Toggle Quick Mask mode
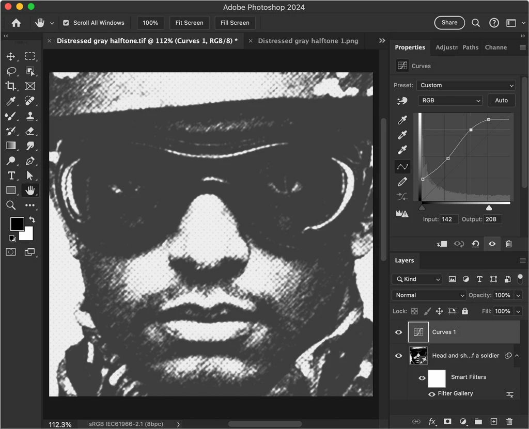This screenshot has width=529, height=429. 11,252
